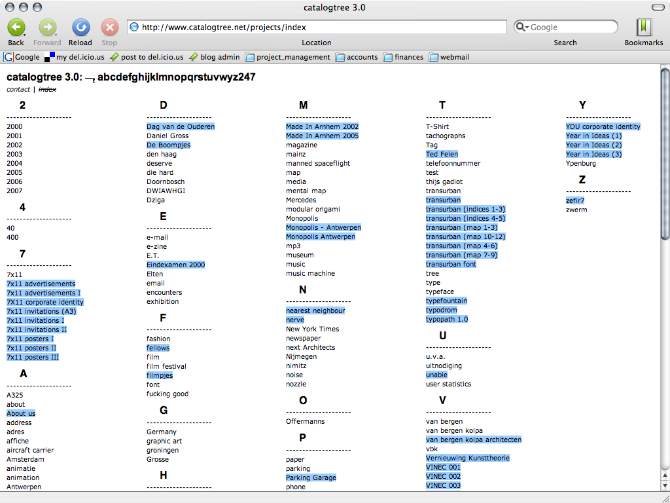Click the Stop loading icon
The height and width of the screenshot is (503, 670).
pos(109,28)
